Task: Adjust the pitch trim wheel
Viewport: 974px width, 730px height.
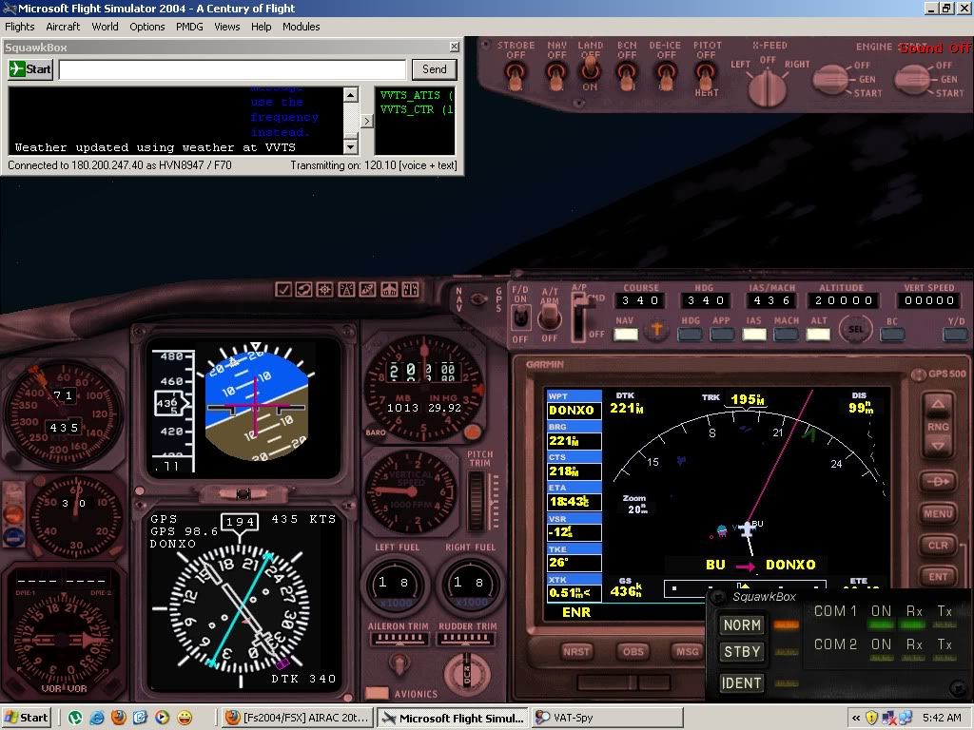Action: (477, 500)
